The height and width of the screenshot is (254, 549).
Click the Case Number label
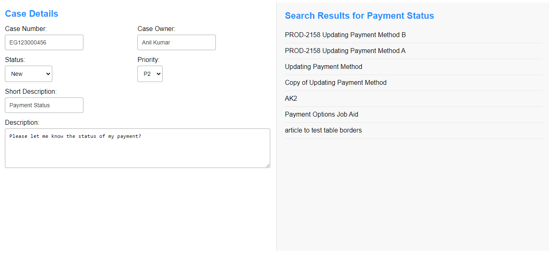pyautogui.click(x=26, y=29)
